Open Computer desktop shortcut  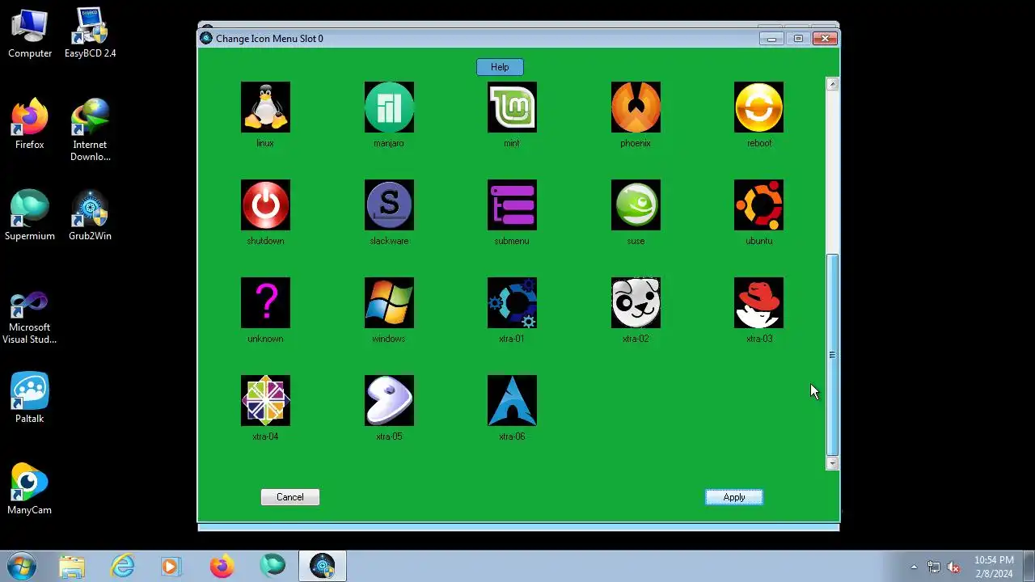pyautogui.click(x=30, y=34)
